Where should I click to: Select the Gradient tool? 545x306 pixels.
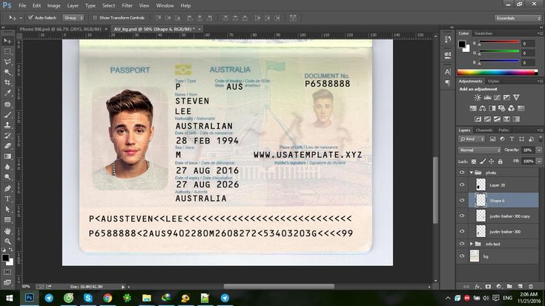(7, 156)
